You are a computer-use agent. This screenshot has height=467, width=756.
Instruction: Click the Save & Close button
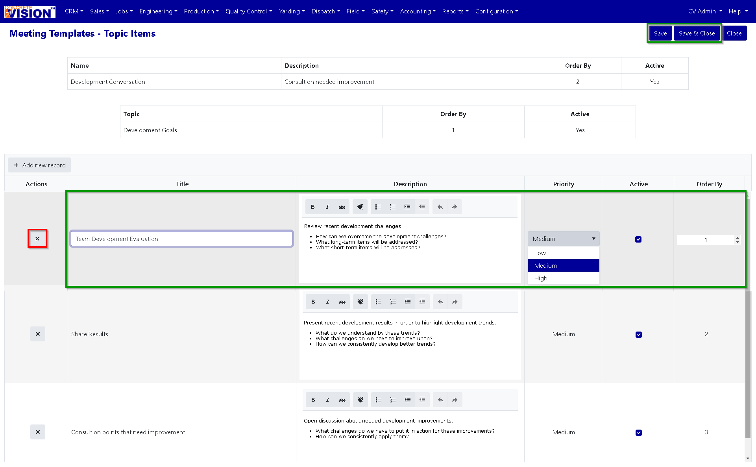pyautogui.click(x=697, y=33)
